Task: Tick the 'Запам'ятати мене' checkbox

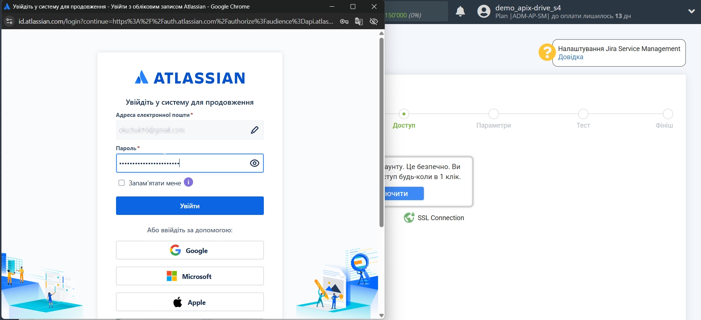Action: tap(122, 183)
